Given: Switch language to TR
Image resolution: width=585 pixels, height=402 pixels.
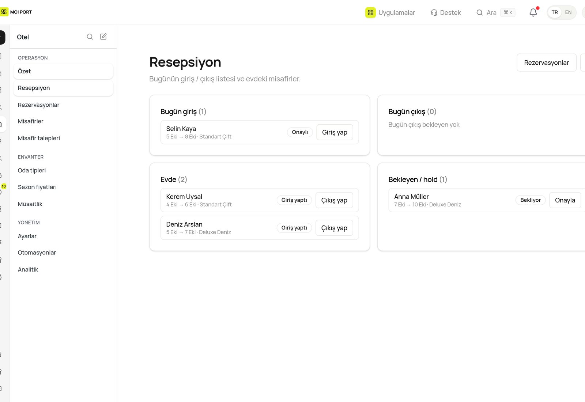Looking at the screenshot, I should (x=555, y=12).
